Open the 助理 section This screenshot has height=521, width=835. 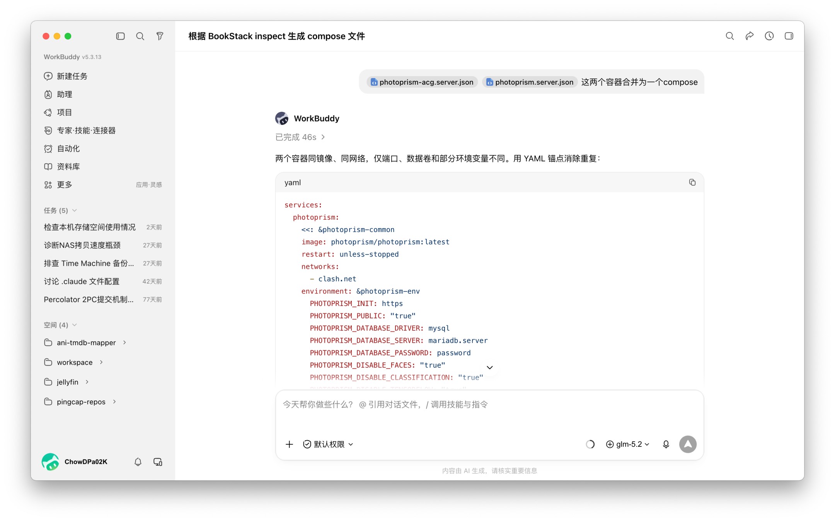[103, 94]
